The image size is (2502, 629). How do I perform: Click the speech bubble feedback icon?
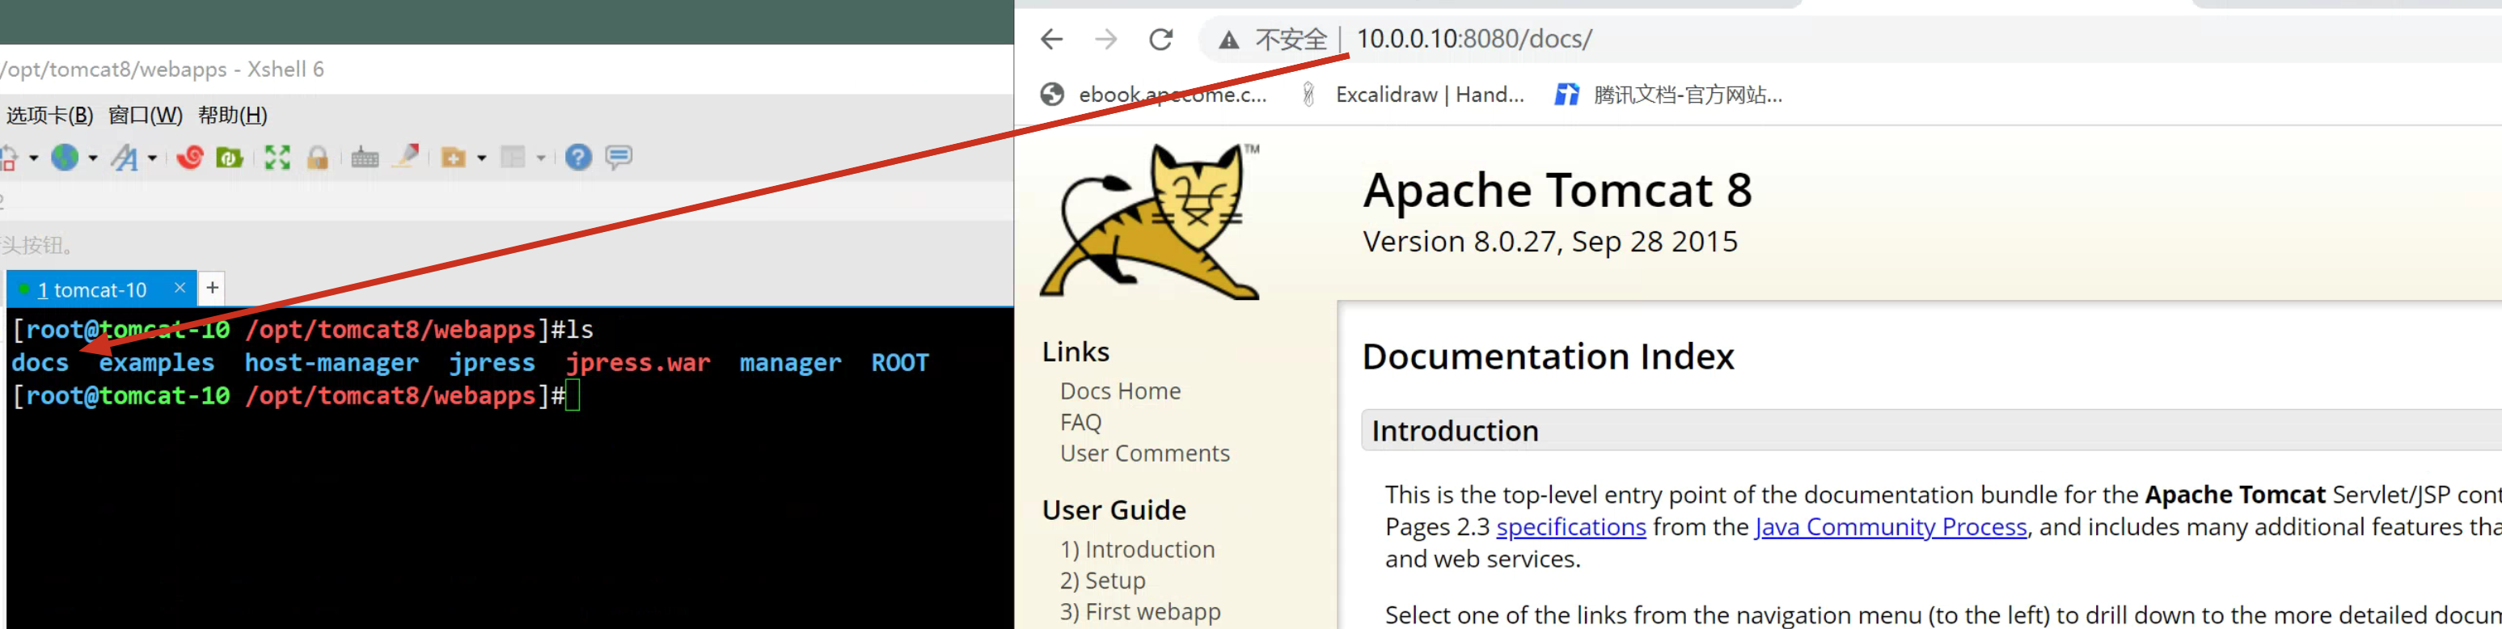click(x=619, y=157)
